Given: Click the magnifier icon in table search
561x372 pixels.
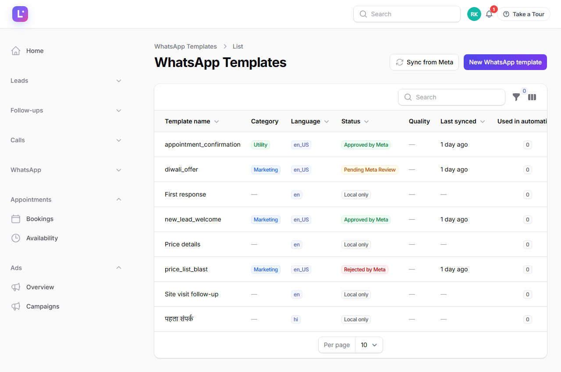Looking at the screenshot, I should tap(408, 97).
